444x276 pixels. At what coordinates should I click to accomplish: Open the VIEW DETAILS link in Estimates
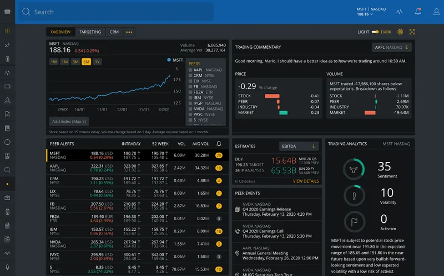coord(306,181)
